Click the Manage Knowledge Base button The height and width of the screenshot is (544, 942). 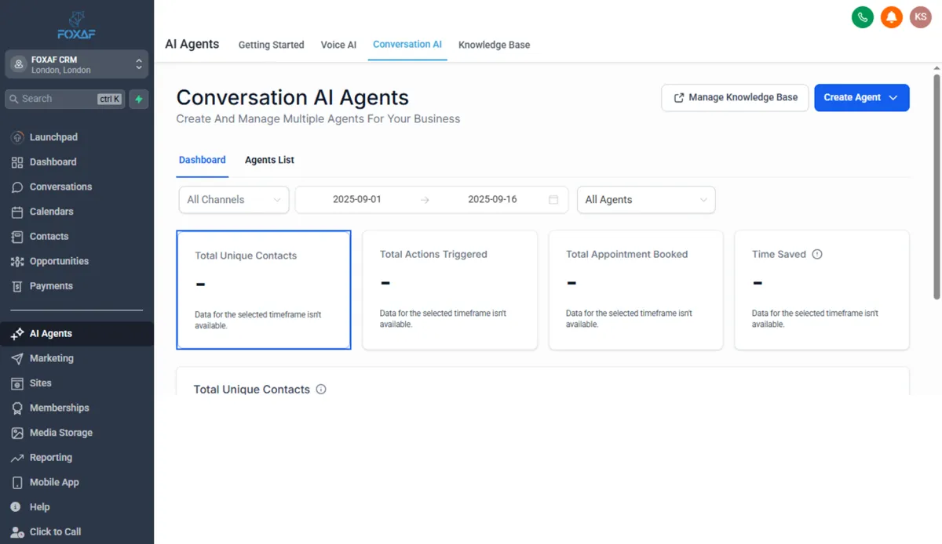click(x=735, y=98)
